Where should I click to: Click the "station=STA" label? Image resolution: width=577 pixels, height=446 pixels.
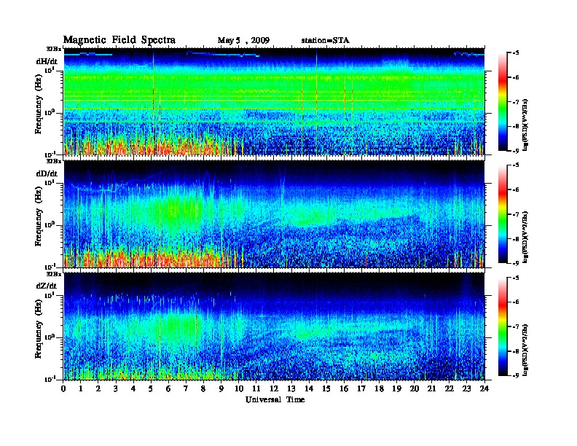[x=325, y=41]
